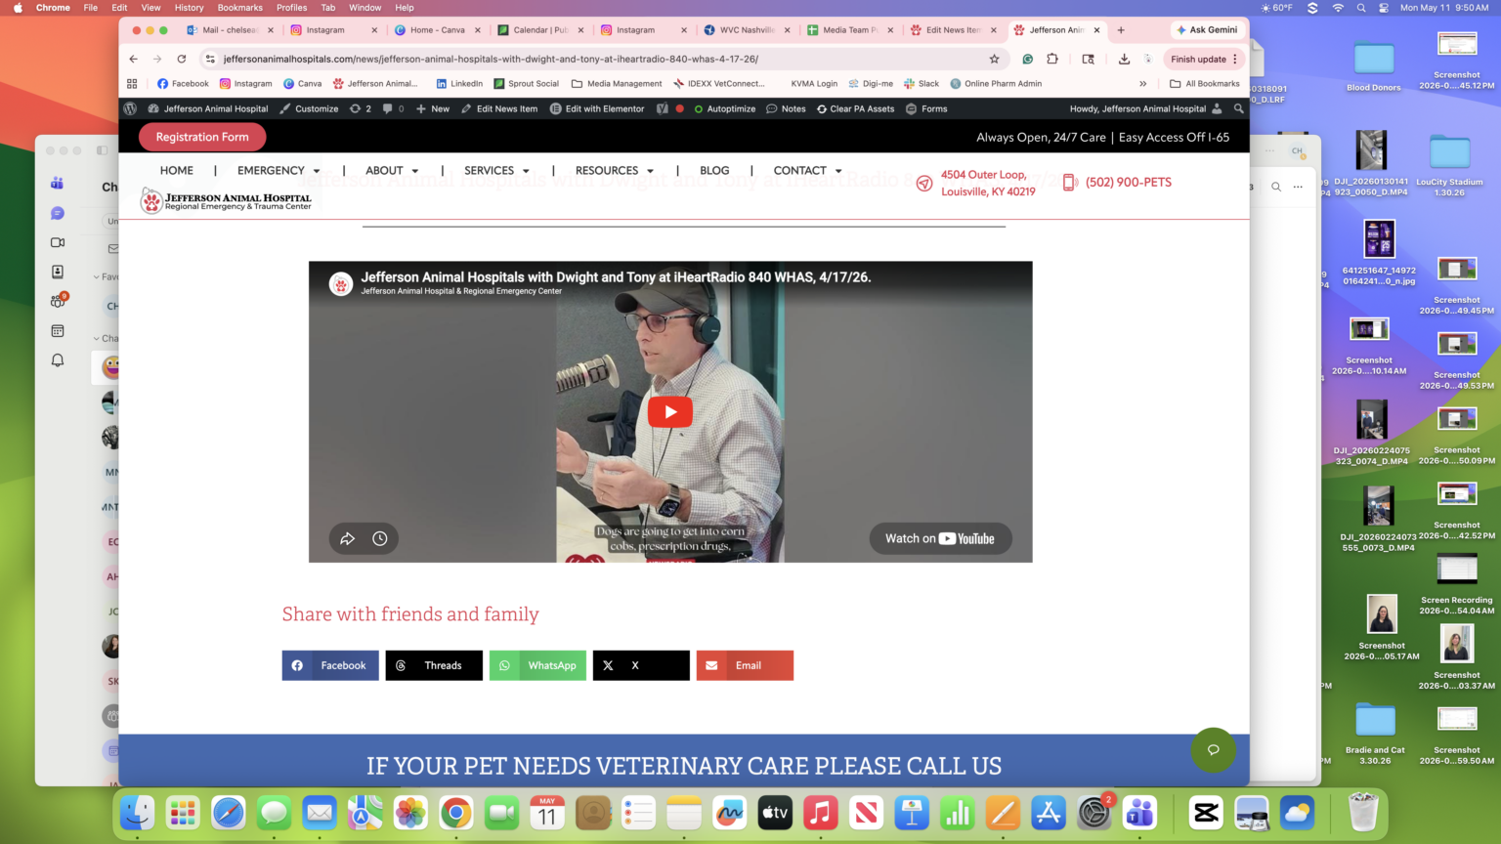
Task: Open the Activity bell in Teams sidebar
Action: click(58, 359)
